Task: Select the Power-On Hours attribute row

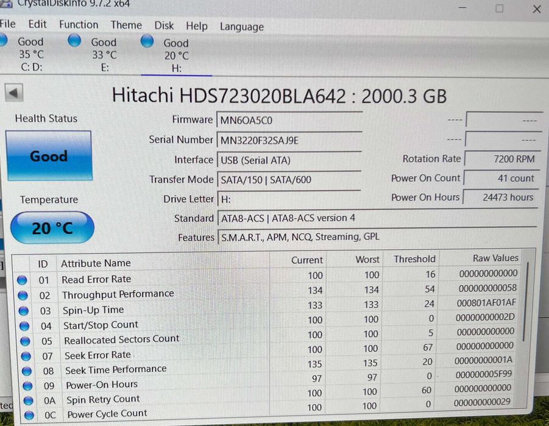Action: (268, 381)
